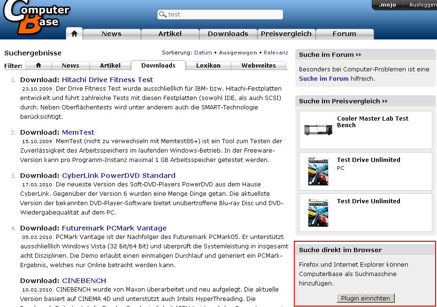Open the MemTest download link
This screenshot has height=307, width=437.
pyautogui.click(x=78, y=132)
